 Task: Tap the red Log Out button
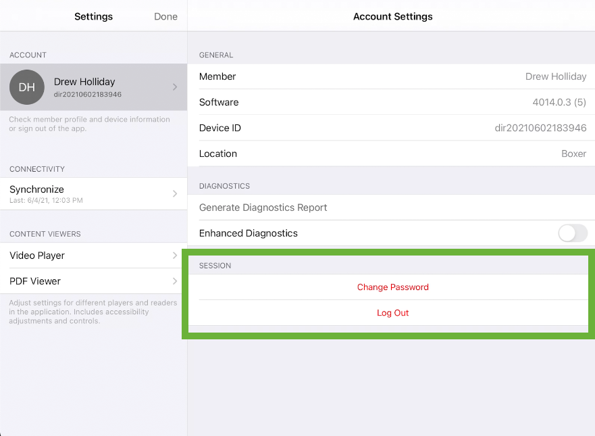pyautogui.click(x=393, y=313)
